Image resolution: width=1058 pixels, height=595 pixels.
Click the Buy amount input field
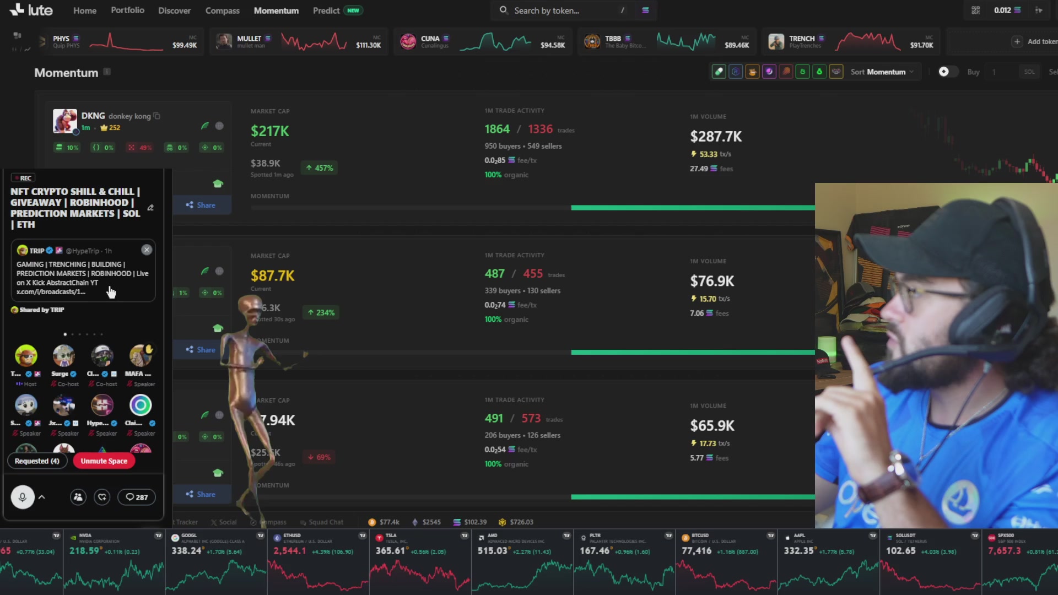tap(1003, 72)
